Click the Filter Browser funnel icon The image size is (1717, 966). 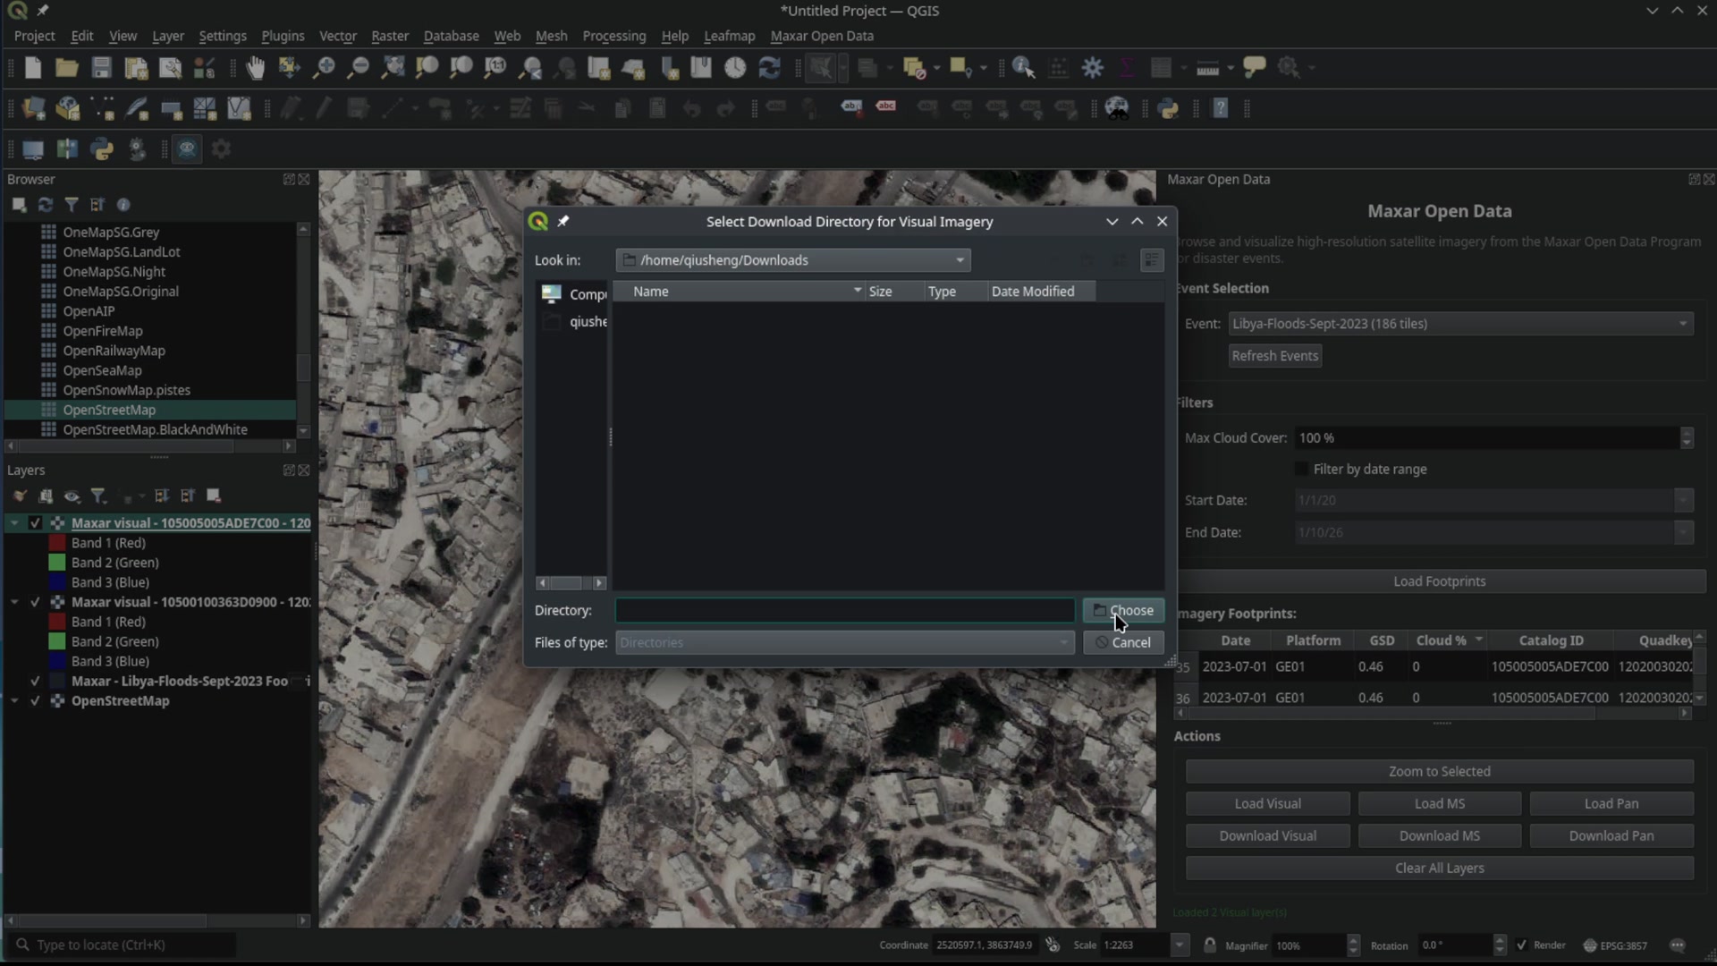point(72,205)
